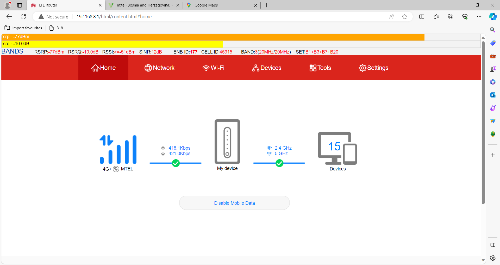
Task: Open a new browser tab
Action: [x=266, y=5]
